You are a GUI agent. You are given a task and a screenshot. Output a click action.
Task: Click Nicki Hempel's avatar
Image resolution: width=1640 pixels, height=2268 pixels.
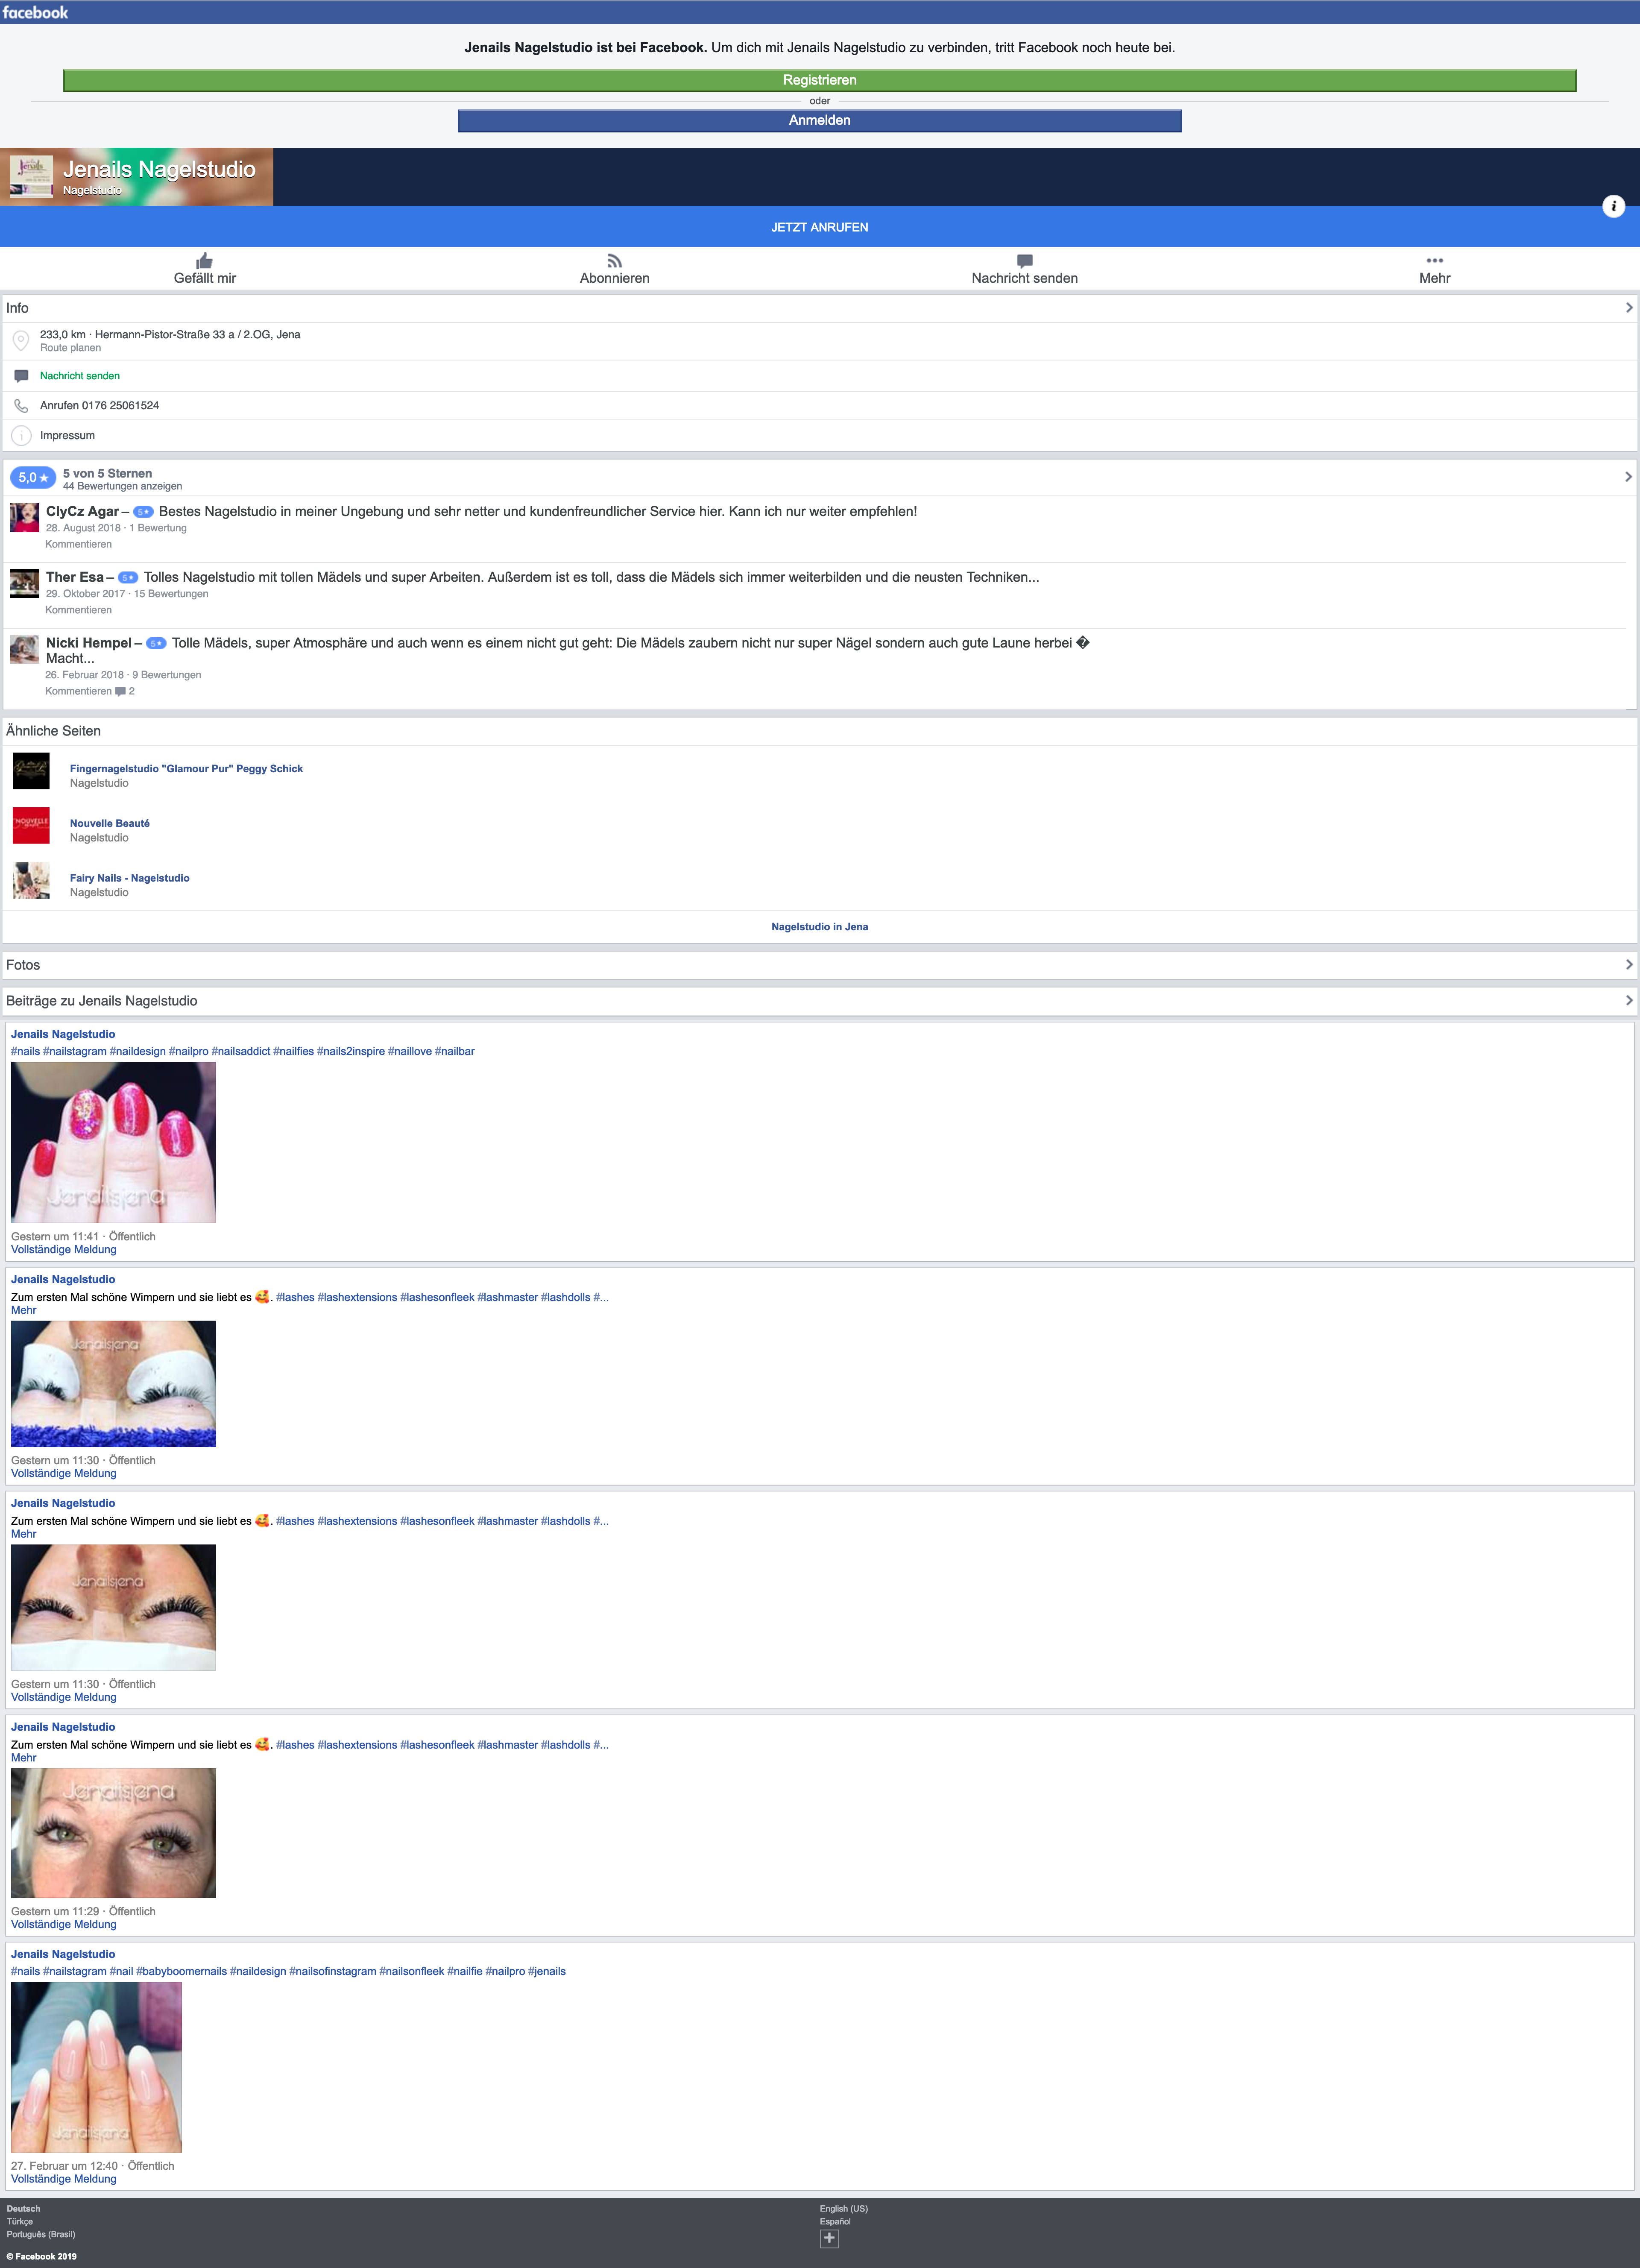[x=25, y=649]
